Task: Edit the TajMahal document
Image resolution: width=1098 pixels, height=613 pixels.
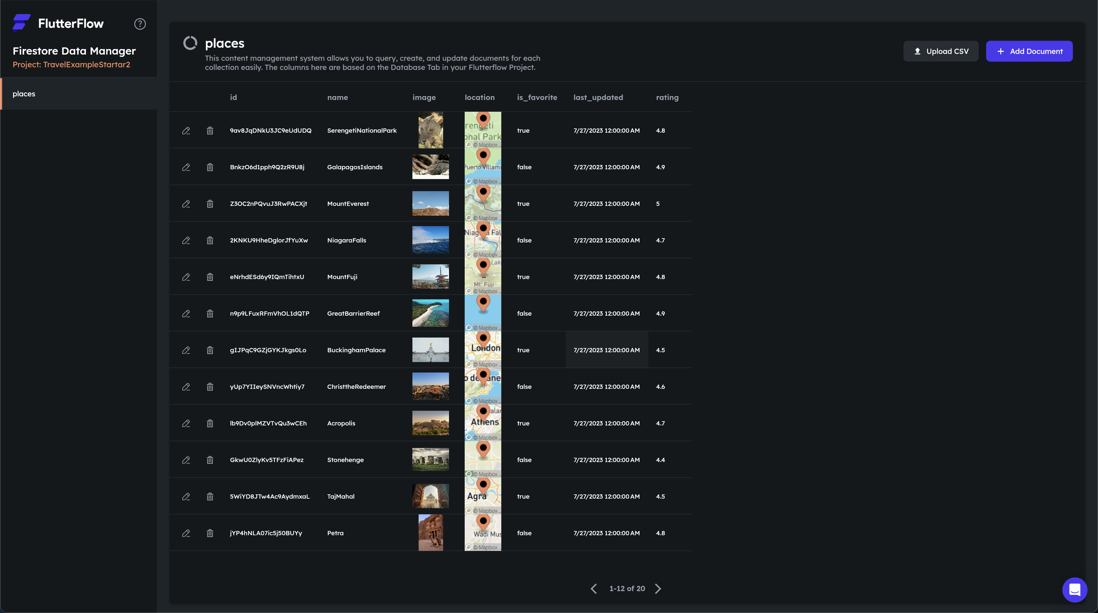Action: pyautogui.click(x=186, y=497)
